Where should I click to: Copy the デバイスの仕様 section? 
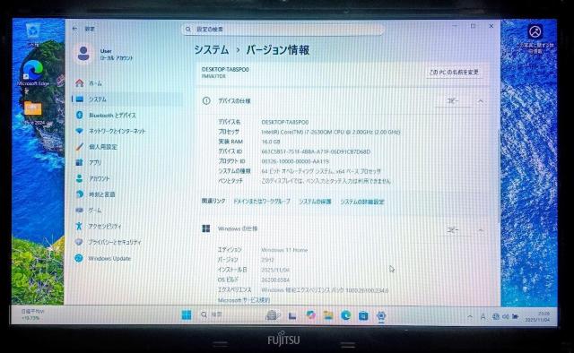pyautogui.click(x=453, y=101)
